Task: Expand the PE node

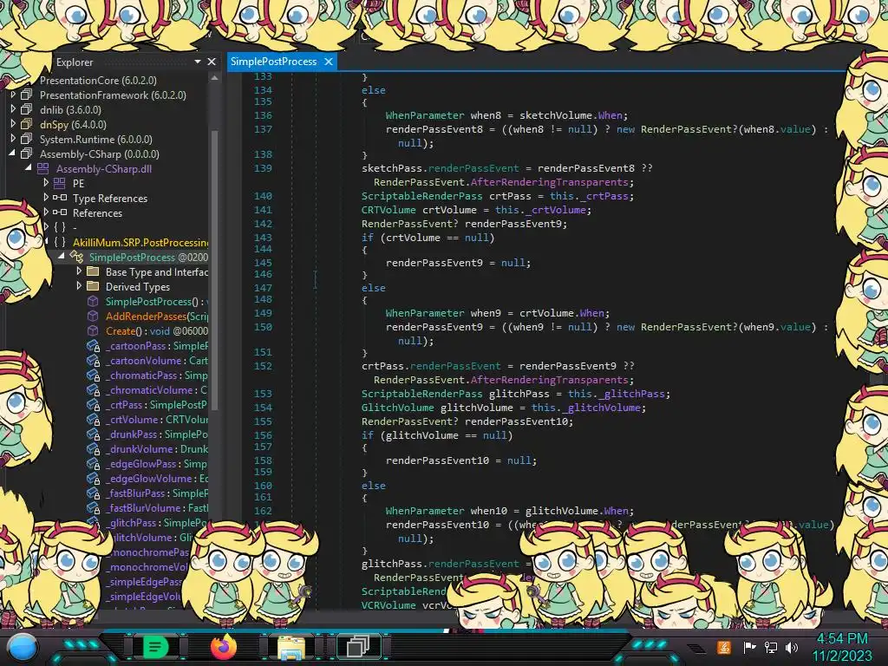Action: (46, 183)
